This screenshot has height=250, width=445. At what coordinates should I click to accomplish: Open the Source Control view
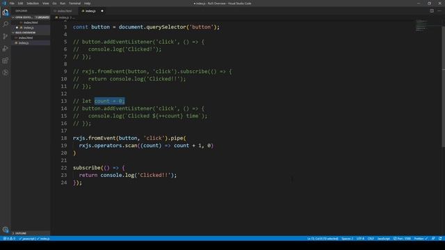[x=6, y=36]
